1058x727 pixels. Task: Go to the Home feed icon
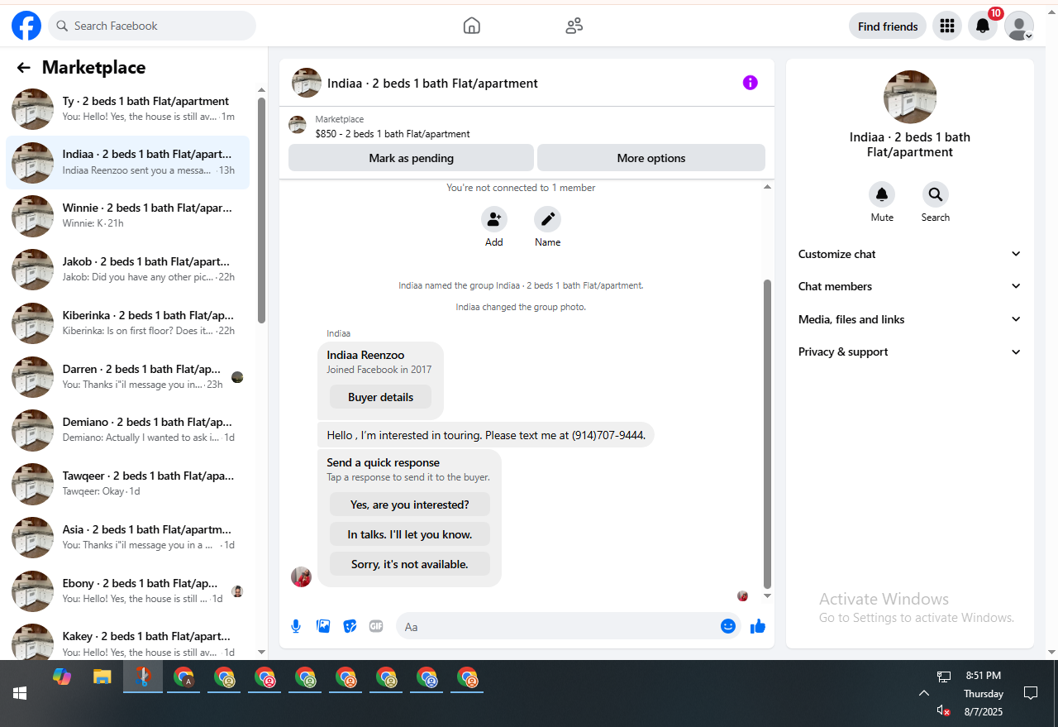tap(472, 26)
